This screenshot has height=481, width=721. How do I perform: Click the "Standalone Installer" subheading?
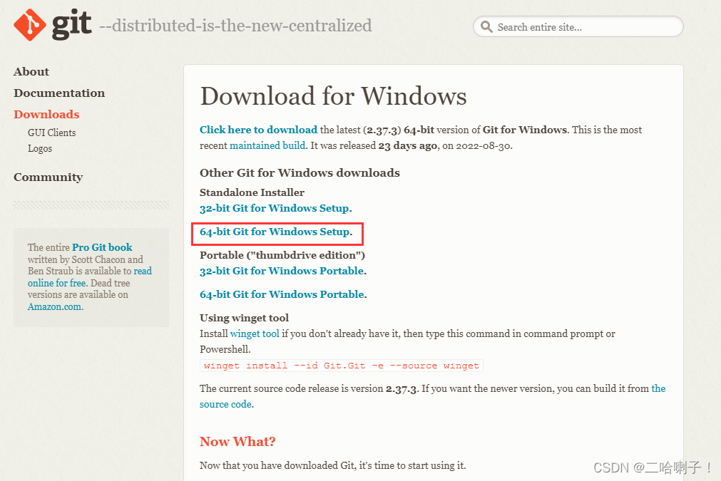pyautogui.click(x=252, y=192)
